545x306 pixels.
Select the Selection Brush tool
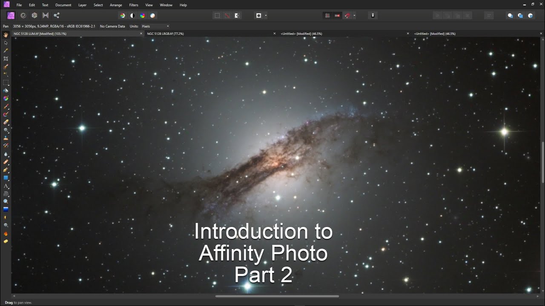pyautogui.click(x=6, y=67)
